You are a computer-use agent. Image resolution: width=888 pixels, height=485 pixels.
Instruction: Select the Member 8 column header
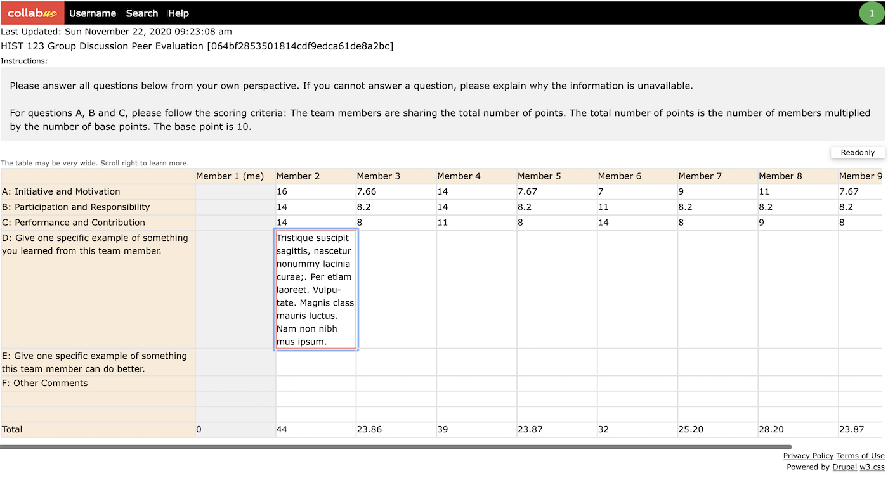(x=799, y=176)
